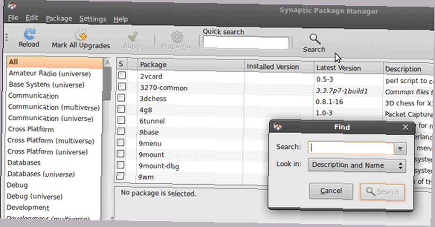Open the Search history dropdown arrow
This screenshot has height=227, width=435.
(400, 149)
